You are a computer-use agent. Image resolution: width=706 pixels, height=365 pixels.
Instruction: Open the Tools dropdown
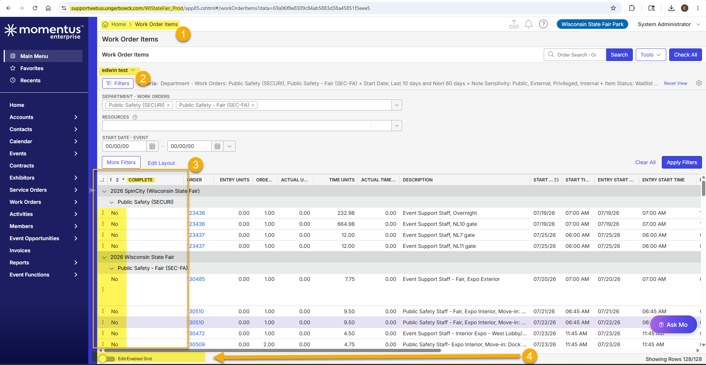pos(650,55)
